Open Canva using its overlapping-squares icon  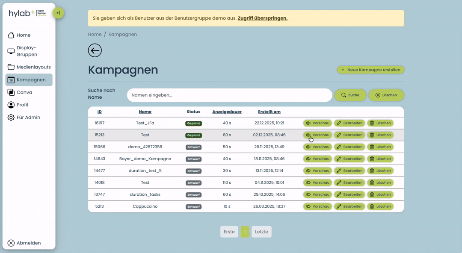pos(11,92)
